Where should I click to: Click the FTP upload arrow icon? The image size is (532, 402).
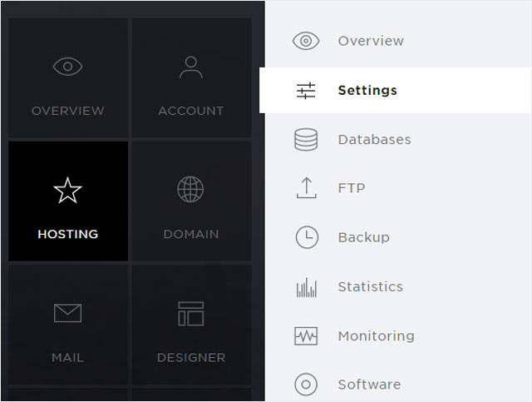coord(307,187)
